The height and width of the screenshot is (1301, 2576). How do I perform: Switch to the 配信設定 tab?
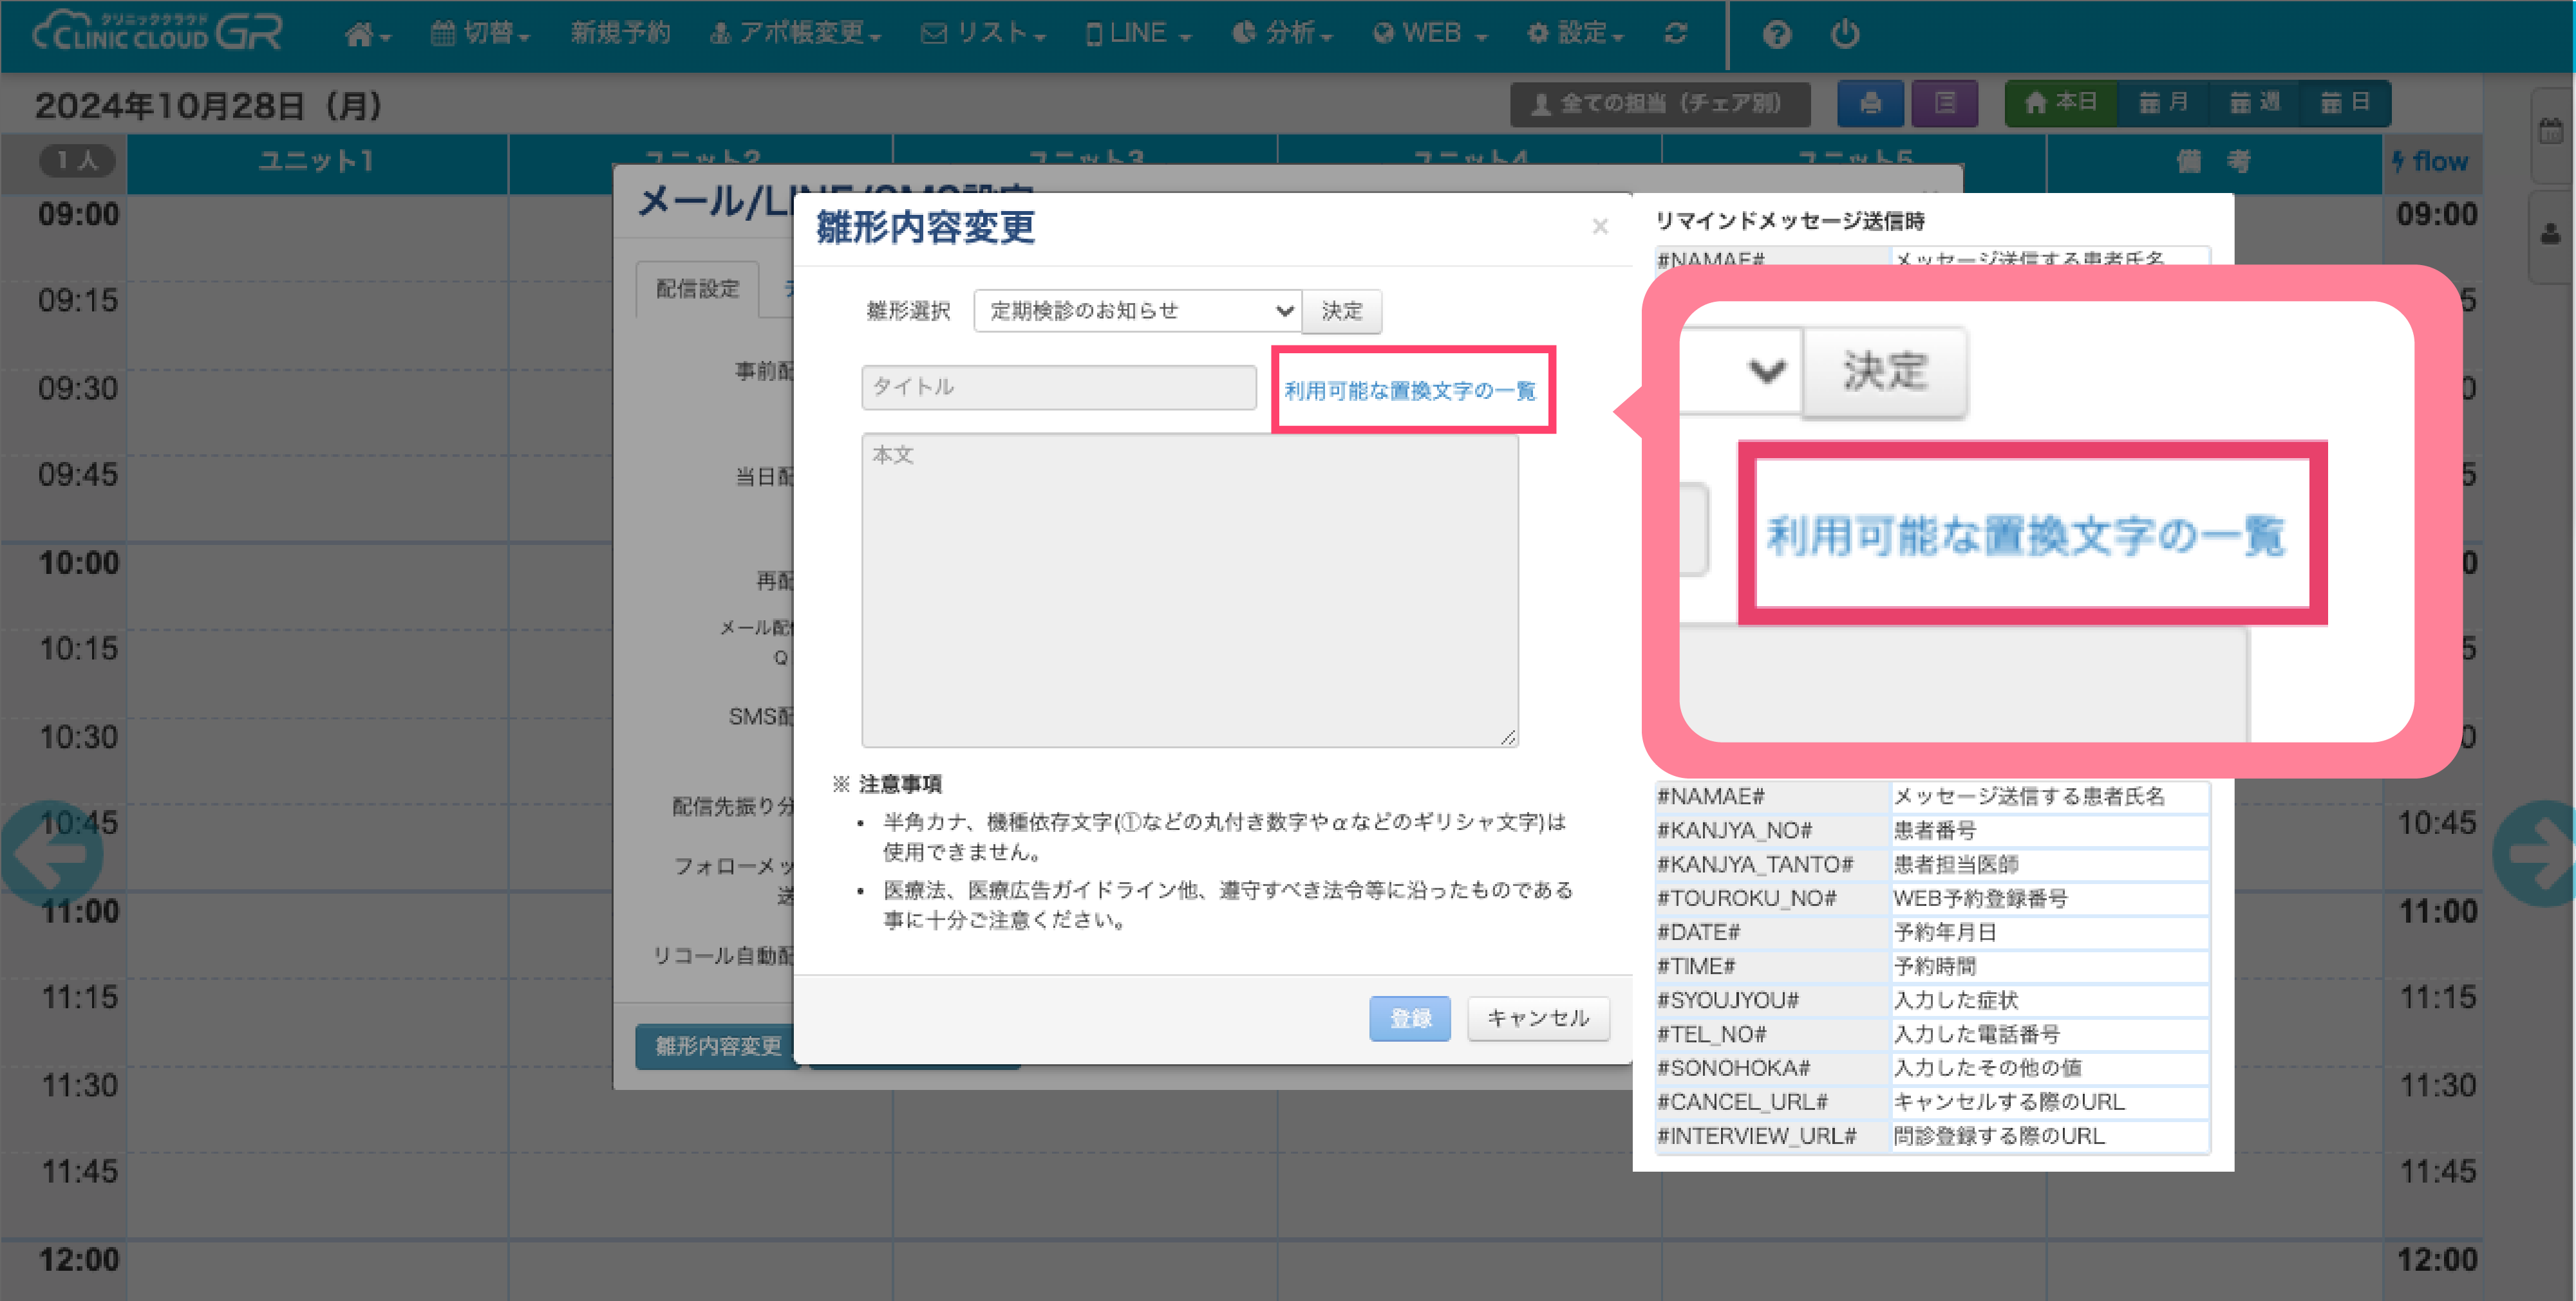tap(697, 290)
